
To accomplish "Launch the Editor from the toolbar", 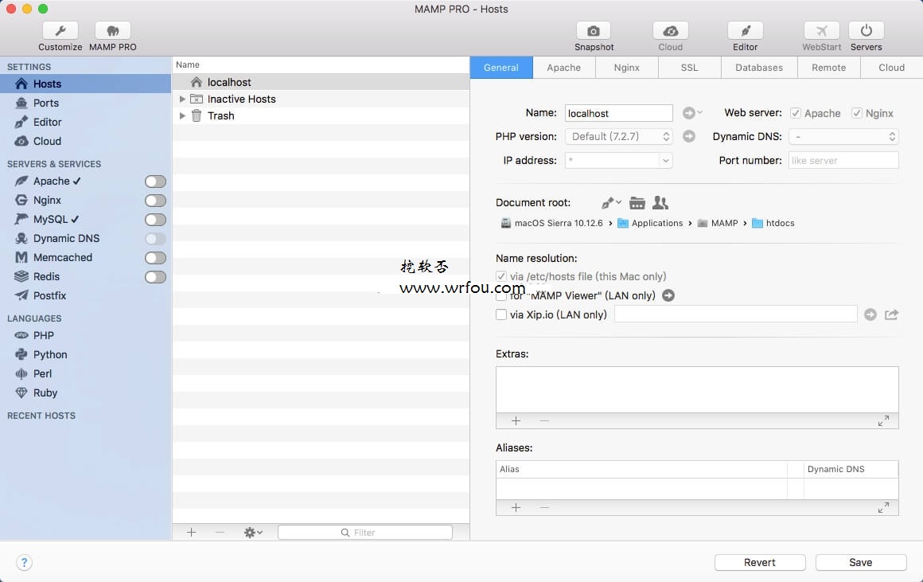I will 746,30.
